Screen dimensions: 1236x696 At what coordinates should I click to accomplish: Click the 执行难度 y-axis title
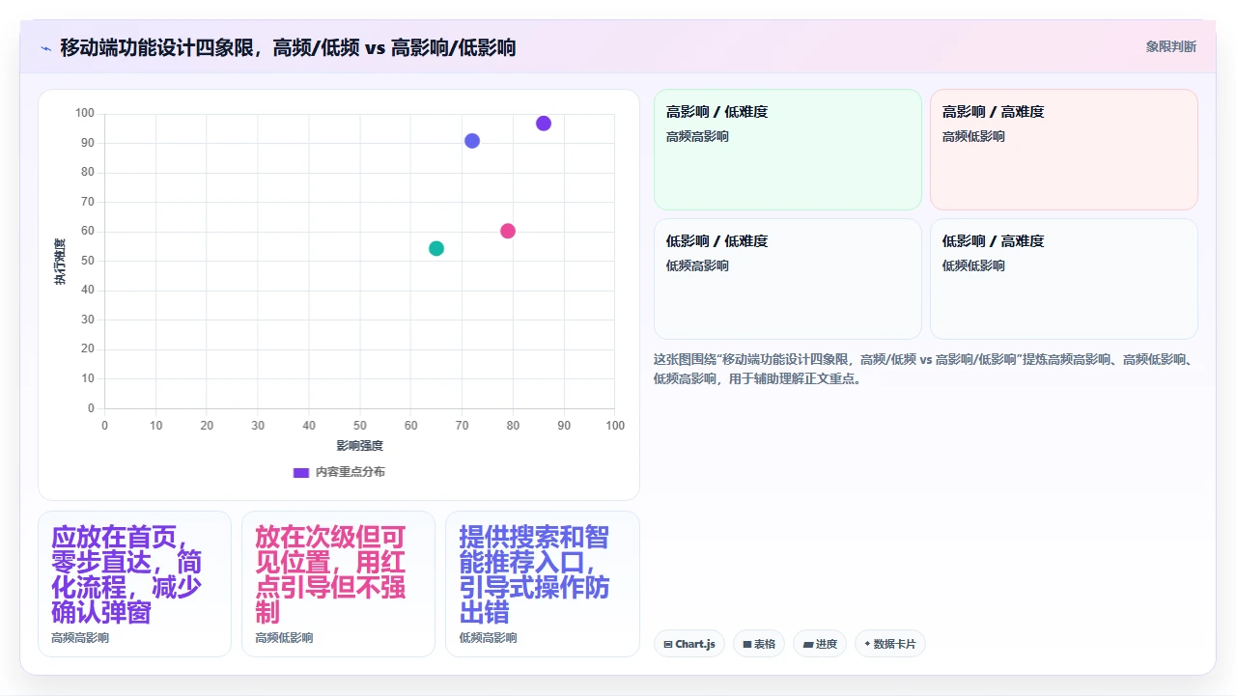(x=60, y=262)
